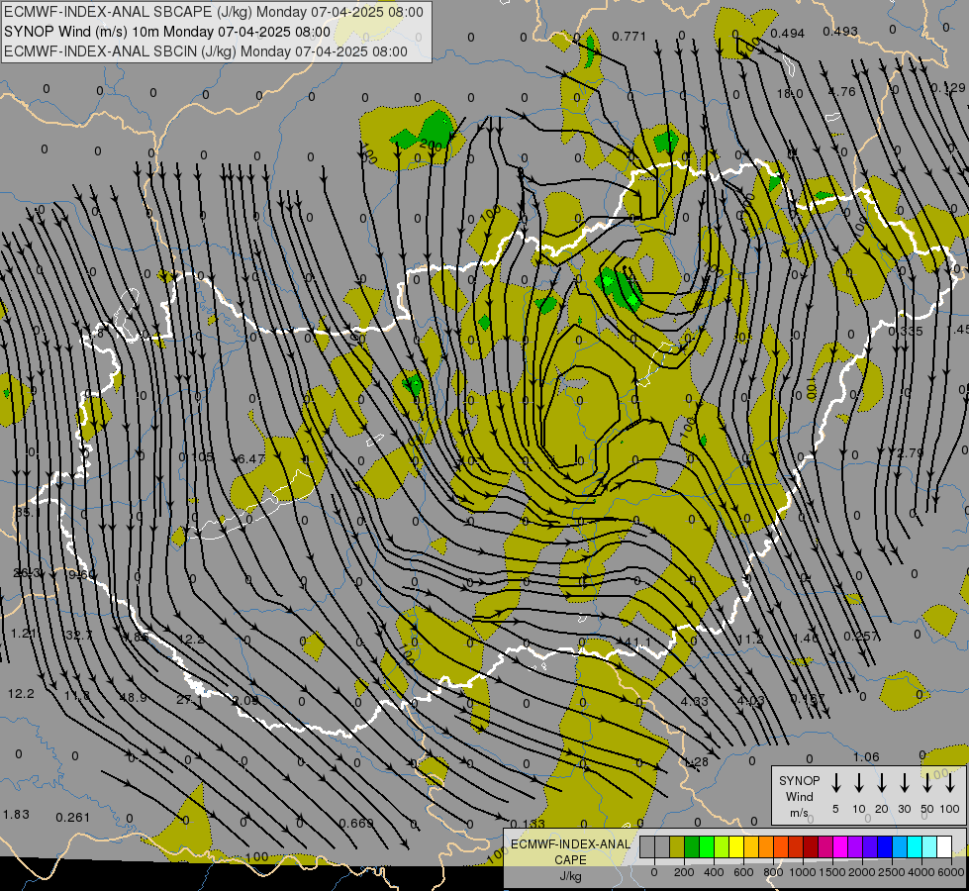Screen dimensions: 969x891
Task: Click the 200 contour label in green patch
Action: (431, 147)
